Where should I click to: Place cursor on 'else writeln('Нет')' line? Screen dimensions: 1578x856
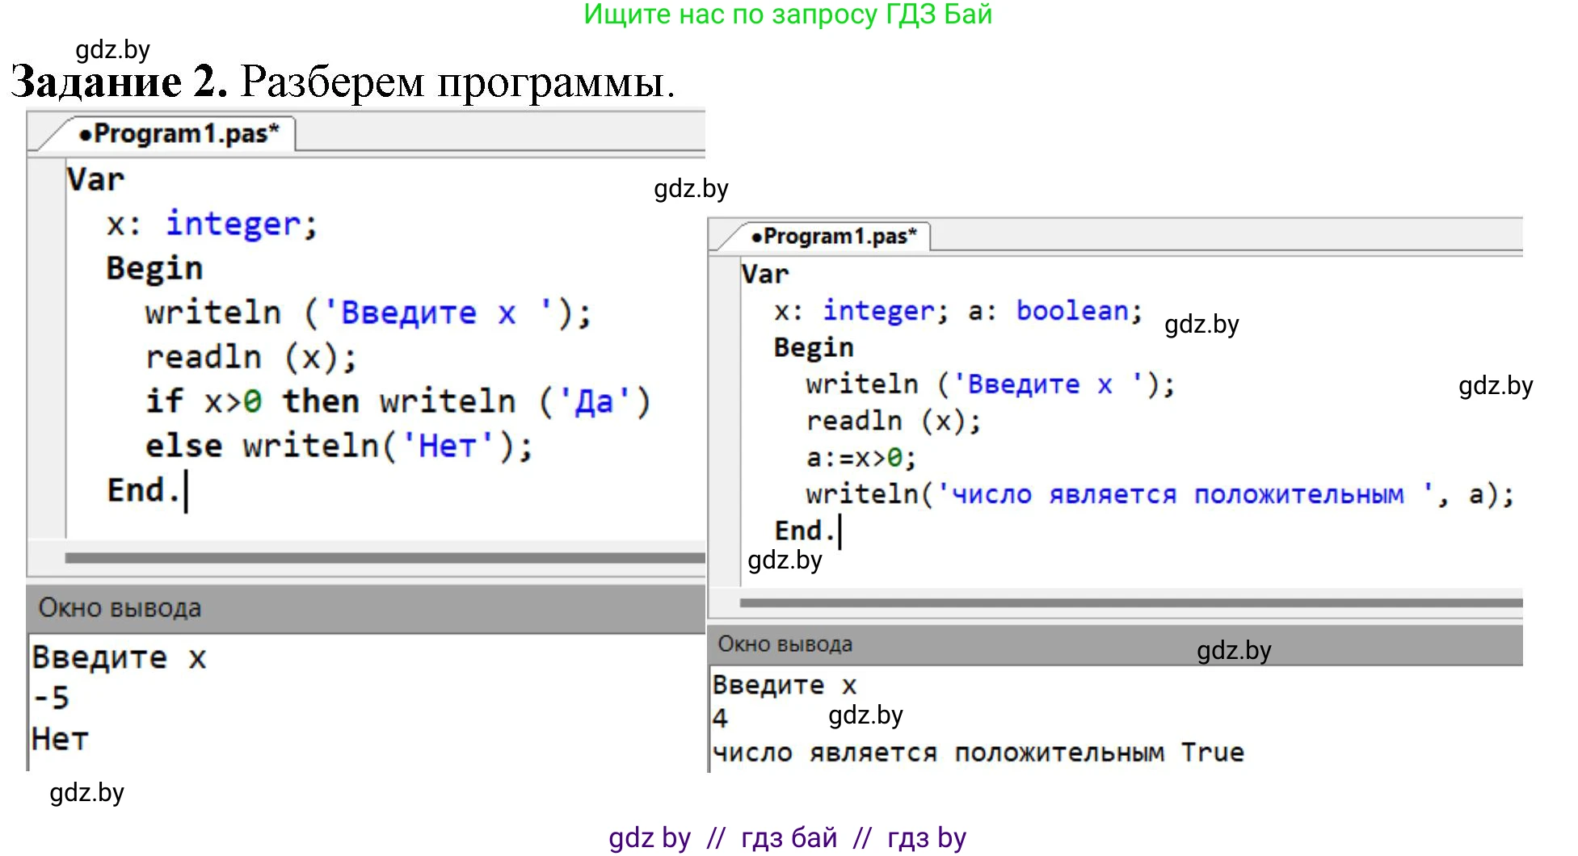(338, 446)
